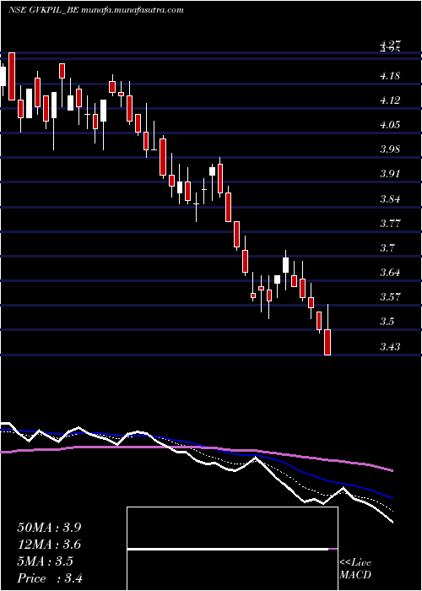Click the 3.98 price axis label
Image resolution: width=422 pixels, height=591 pixels.
390,149
